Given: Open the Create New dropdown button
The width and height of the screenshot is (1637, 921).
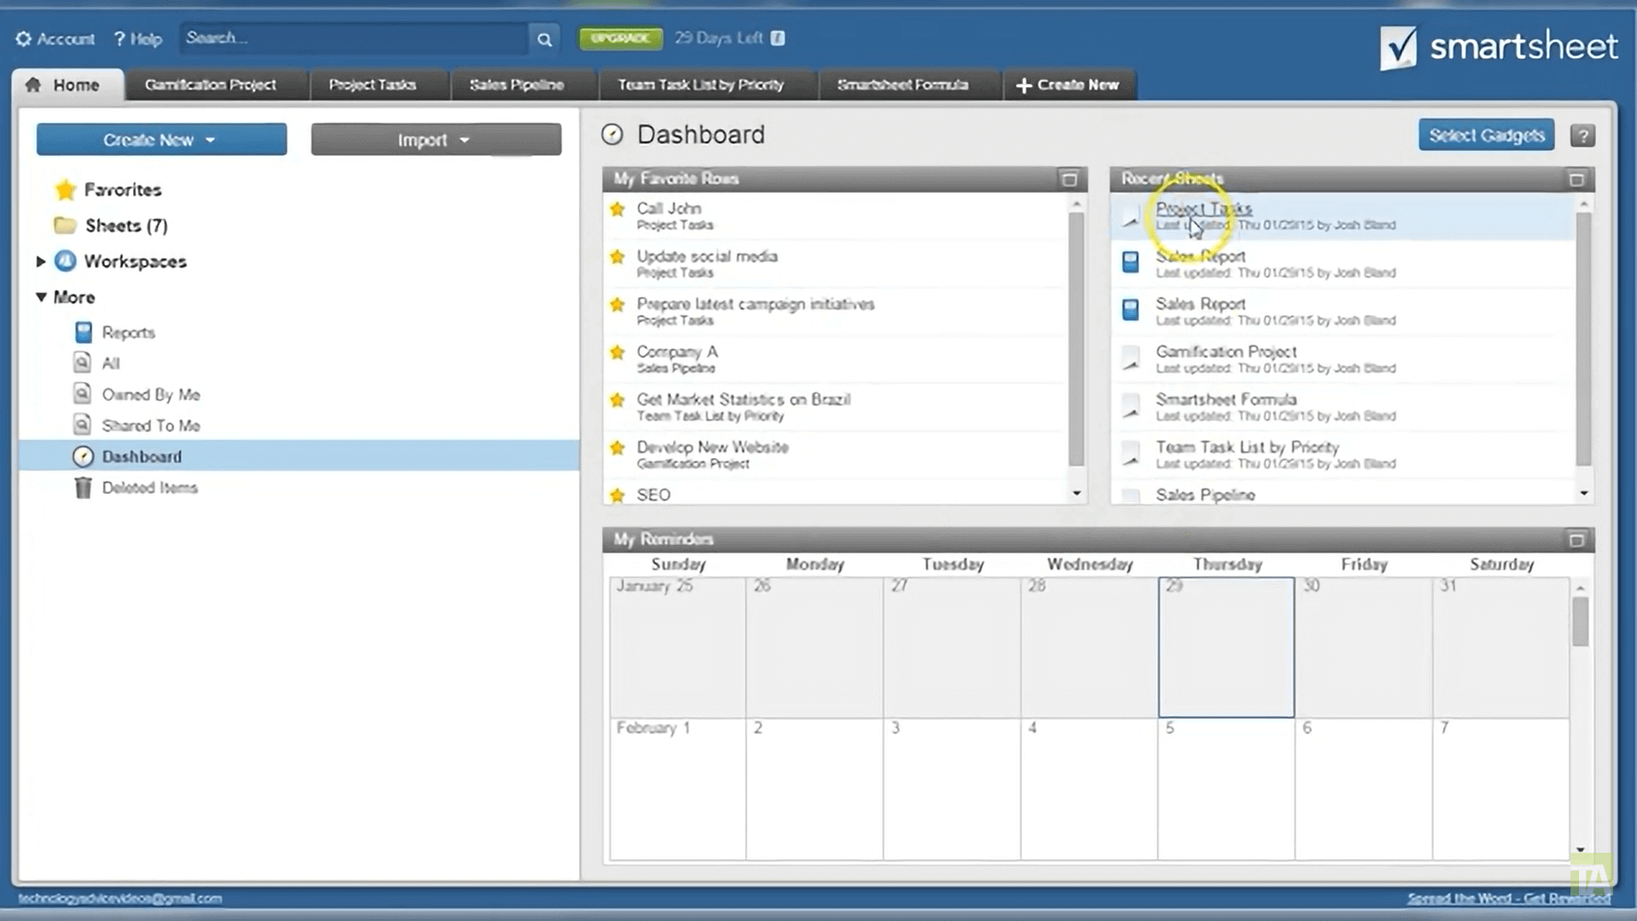Looking at the screenshot, I should (161, 140).
